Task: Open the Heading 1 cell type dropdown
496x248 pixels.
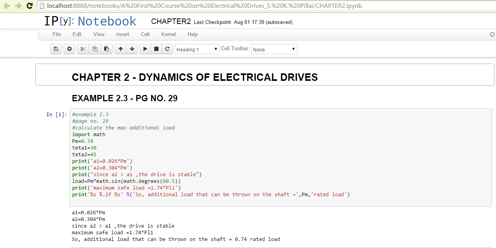Action: 197,49
